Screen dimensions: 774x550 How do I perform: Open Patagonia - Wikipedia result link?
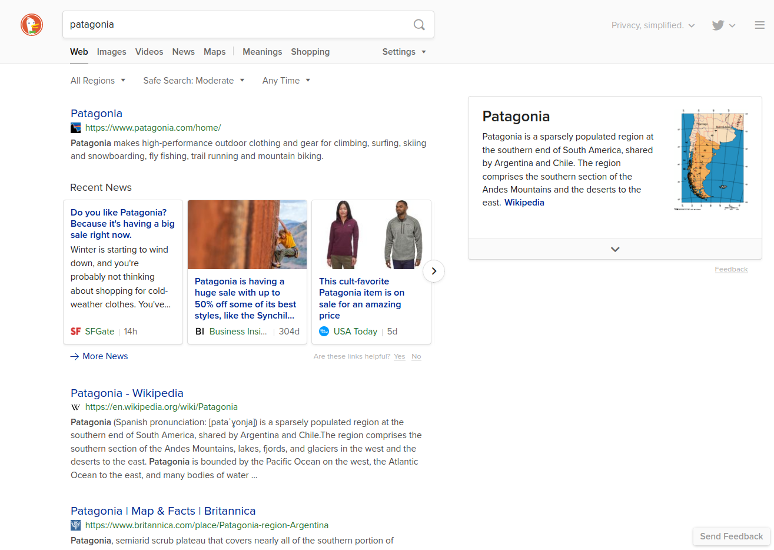[127, 393]
